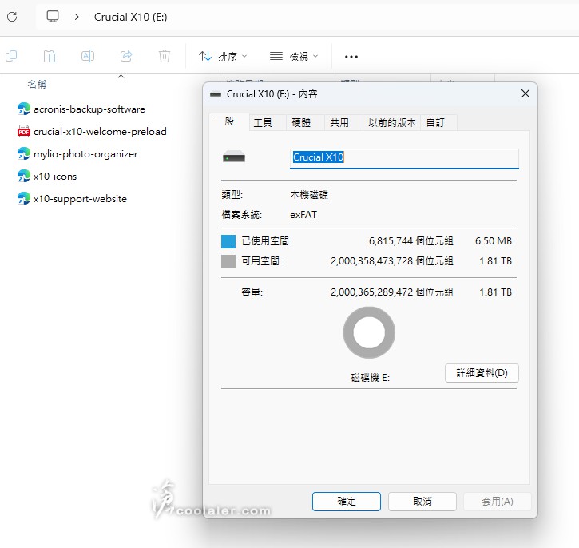Screen dimensions: 579x548
Task: Click the 磁碟機 E: label
Action: [x=370, y=378]
